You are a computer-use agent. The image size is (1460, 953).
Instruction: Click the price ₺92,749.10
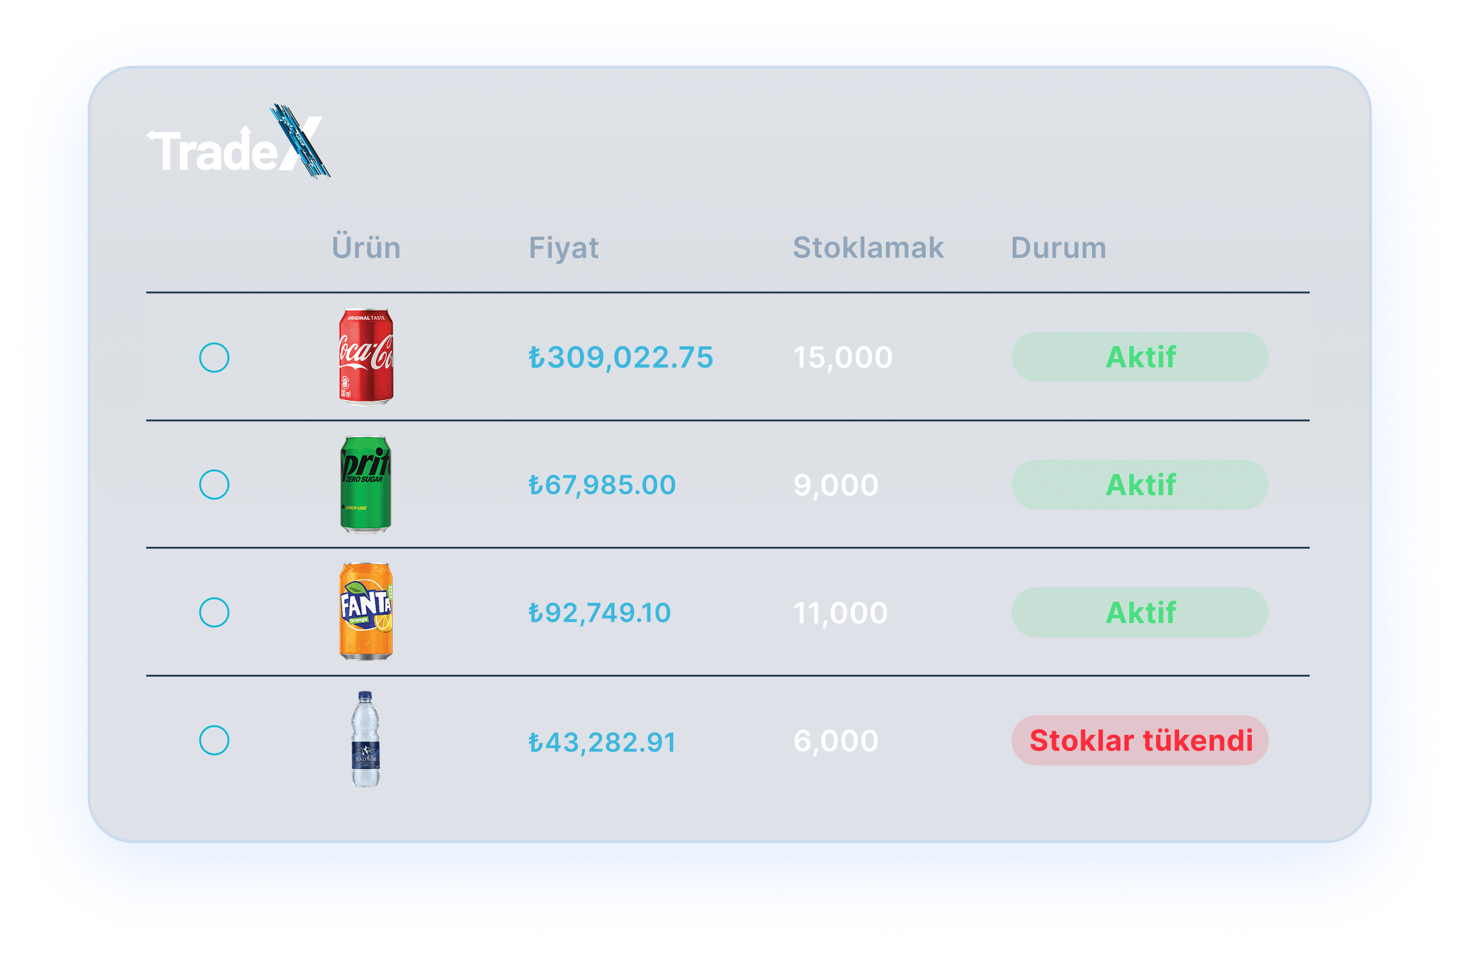click(599, 613)
